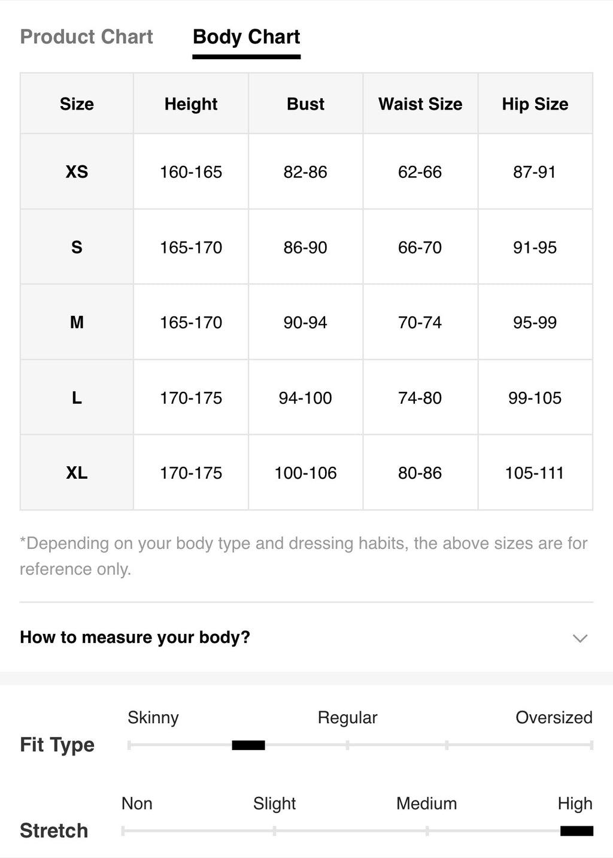Click the Bust column header
Image resolution: width=613 pixels, height=858 pixels.
pos(305,104)
